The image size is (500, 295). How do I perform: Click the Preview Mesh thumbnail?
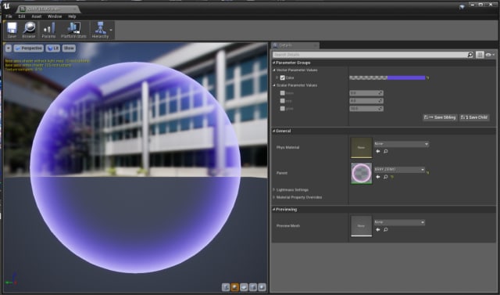coord(361,226)
